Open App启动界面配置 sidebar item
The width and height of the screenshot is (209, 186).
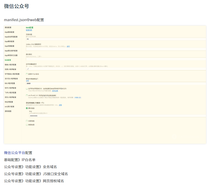[x=11, y=37]
